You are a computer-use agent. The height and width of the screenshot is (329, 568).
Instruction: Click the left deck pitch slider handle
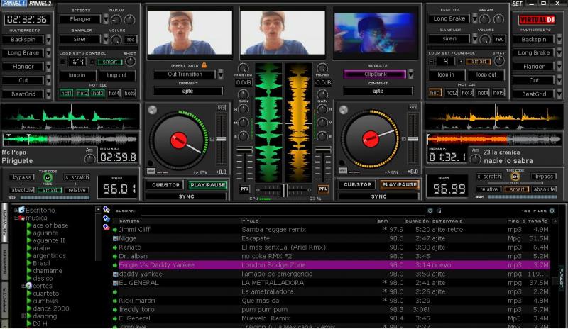click(x=221, y=139)
